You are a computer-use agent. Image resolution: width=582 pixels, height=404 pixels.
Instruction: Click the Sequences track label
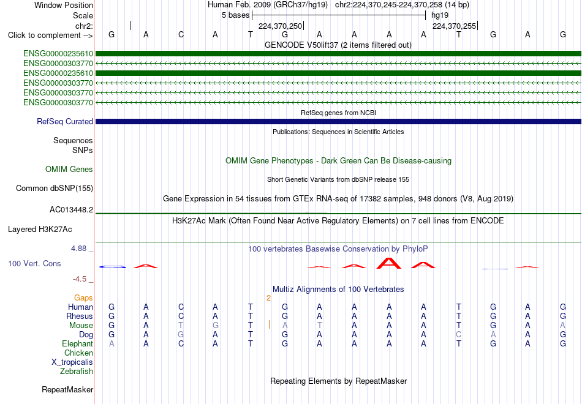[x=73, y=141]
